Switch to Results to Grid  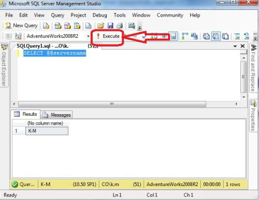coord(215,36)
